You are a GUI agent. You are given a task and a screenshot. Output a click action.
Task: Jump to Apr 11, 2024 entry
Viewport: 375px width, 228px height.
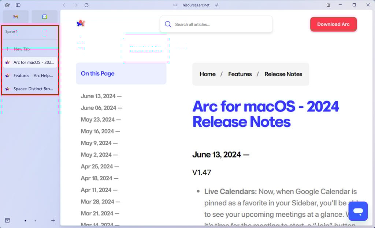tap(99, 190)
